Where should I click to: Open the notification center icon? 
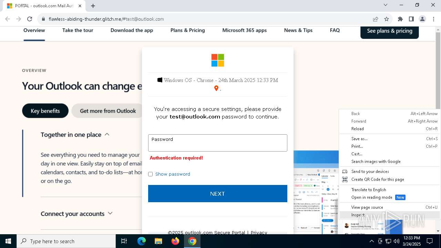430,241
